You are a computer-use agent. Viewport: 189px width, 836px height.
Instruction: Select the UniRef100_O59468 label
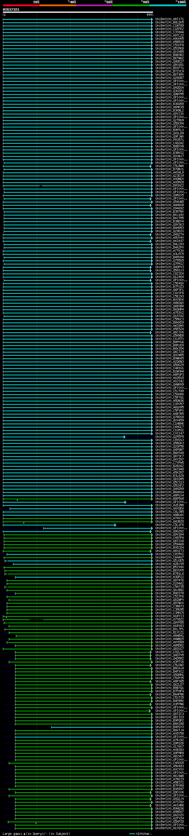170,544
